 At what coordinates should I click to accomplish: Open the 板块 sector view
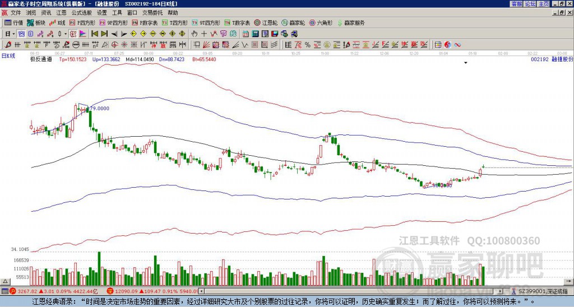(x=36, y=22)
